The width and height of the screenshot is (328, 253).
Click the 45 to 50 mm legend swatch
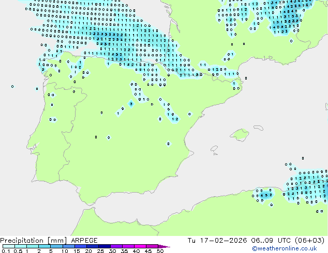[152, 246]
